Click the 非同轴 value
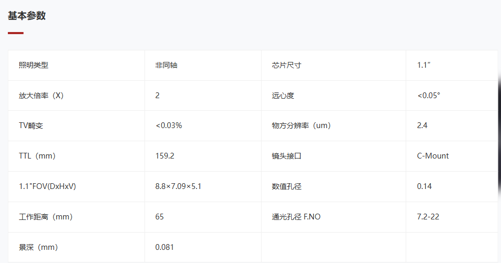The image size is (501, 263). (166, 65)
